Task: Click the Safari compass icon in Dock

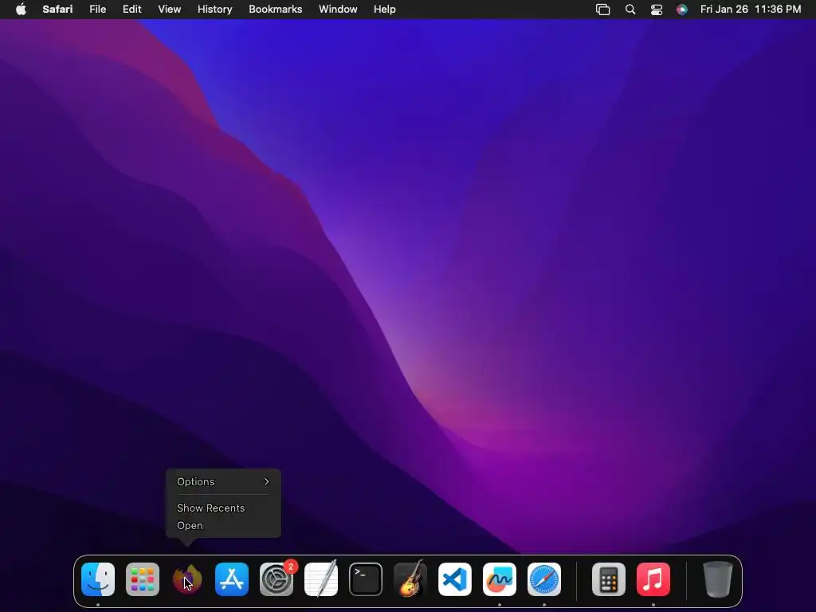Action: coord(543,579)
